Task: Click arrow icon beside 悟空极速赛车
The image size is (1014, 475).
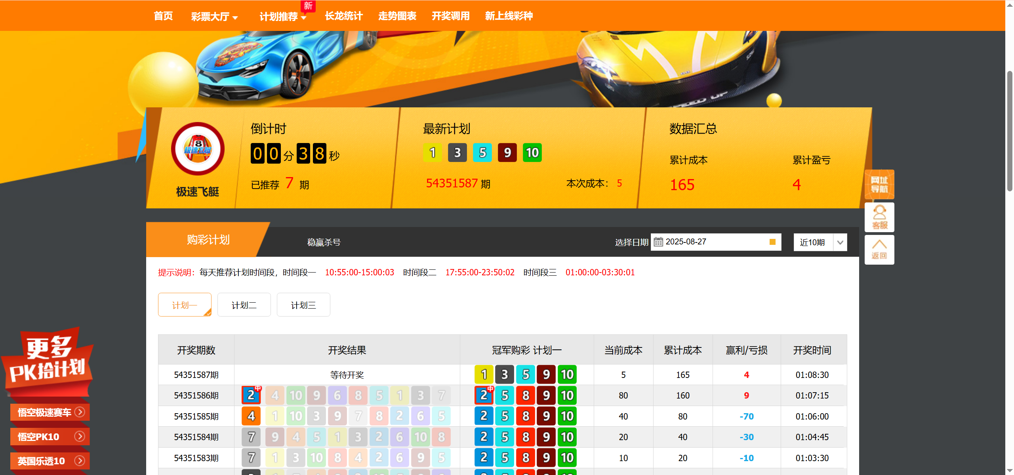Action: pos(80,412)
